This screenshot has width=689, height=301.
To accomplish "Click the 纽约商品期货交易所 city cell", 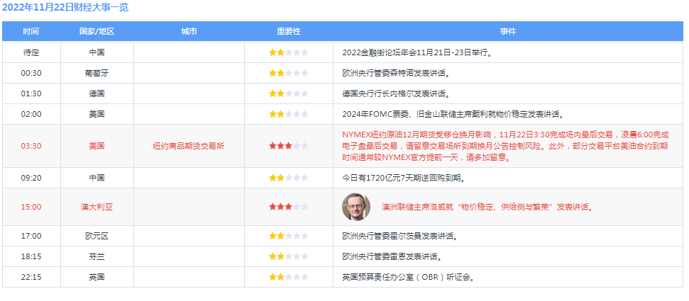I will click(x=189, y=146).
